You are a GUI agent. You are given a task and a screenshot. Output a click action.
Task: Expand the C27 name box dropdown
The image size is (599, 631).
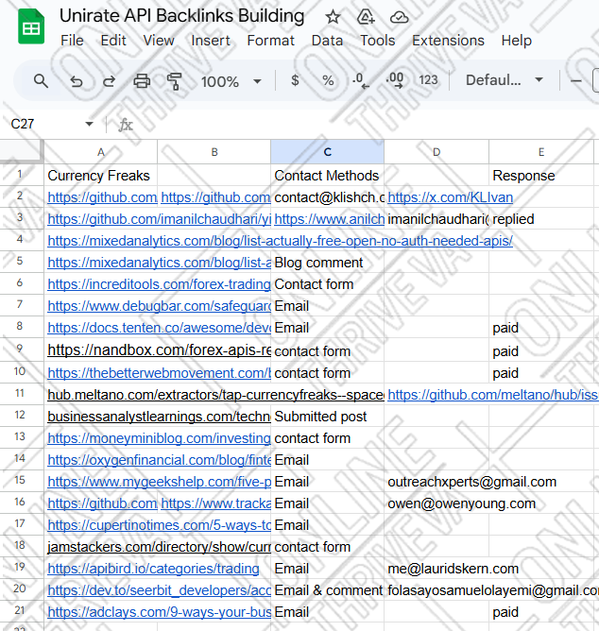[89, 124]
